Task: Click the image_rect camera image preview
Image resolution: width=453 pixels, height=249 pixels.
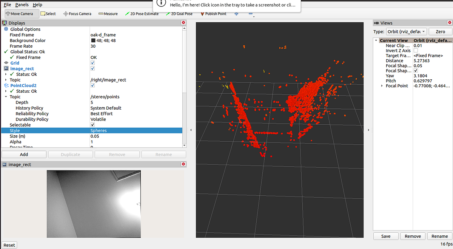Action: pos(94,204)
